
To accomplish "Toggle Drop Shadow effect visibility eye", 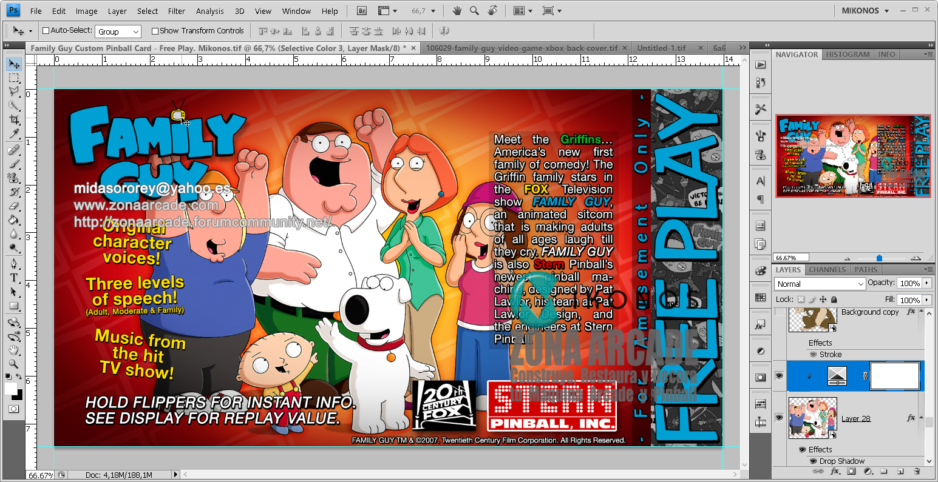I will [814, 461].
